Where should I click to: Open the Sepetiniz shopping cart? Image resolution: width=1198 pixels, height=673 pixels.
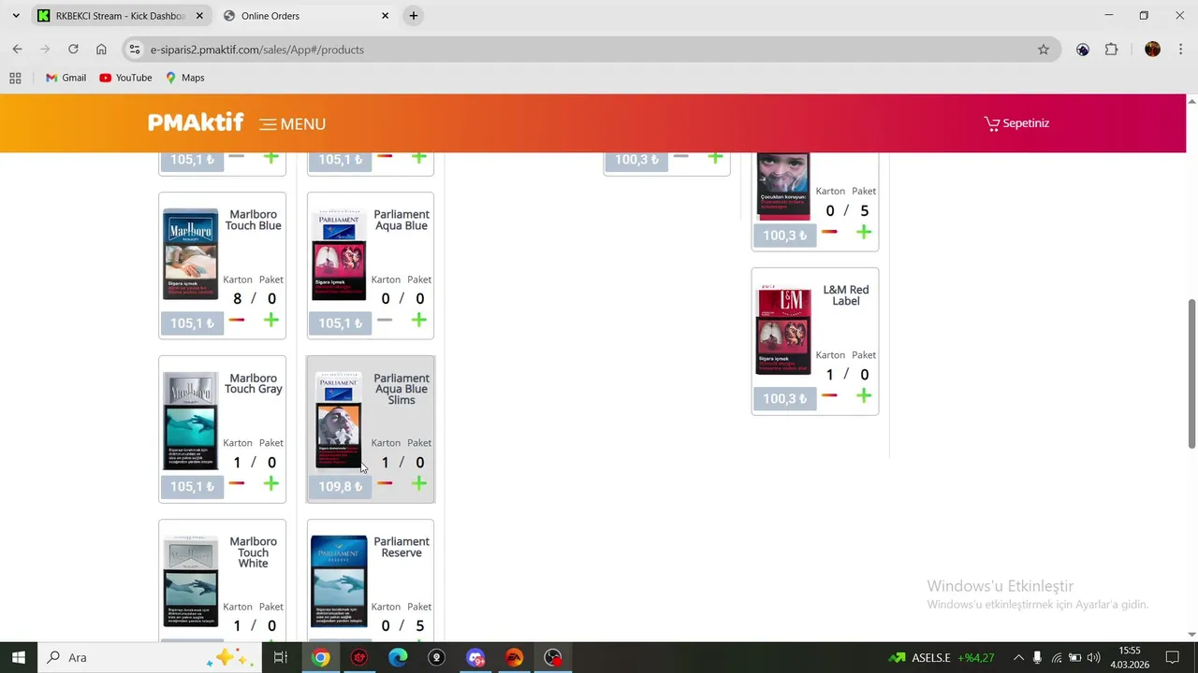click(1016, 123)
